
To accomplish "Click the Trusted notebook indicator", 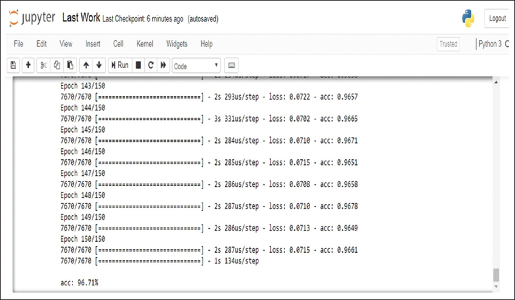I will (448, 44).
